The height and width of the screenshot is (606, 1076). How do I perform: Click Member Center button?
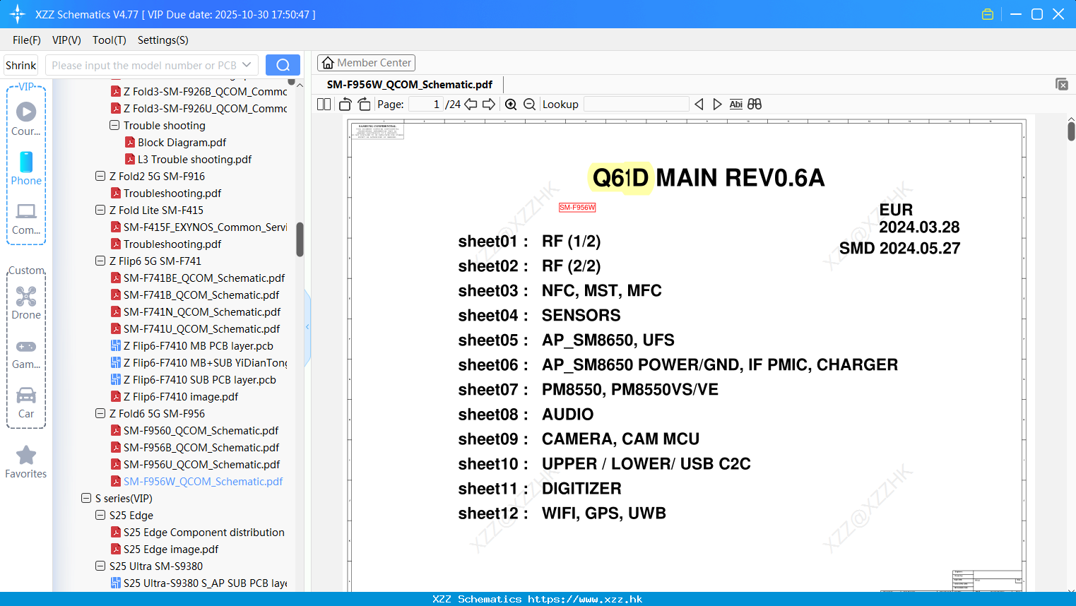(366, 63)
